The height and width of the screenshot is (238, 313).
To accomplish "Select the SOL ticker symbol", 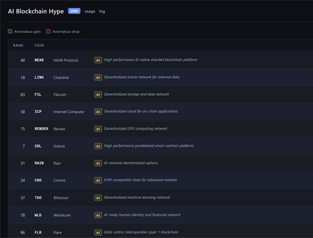I will click(x=38, y=146).
